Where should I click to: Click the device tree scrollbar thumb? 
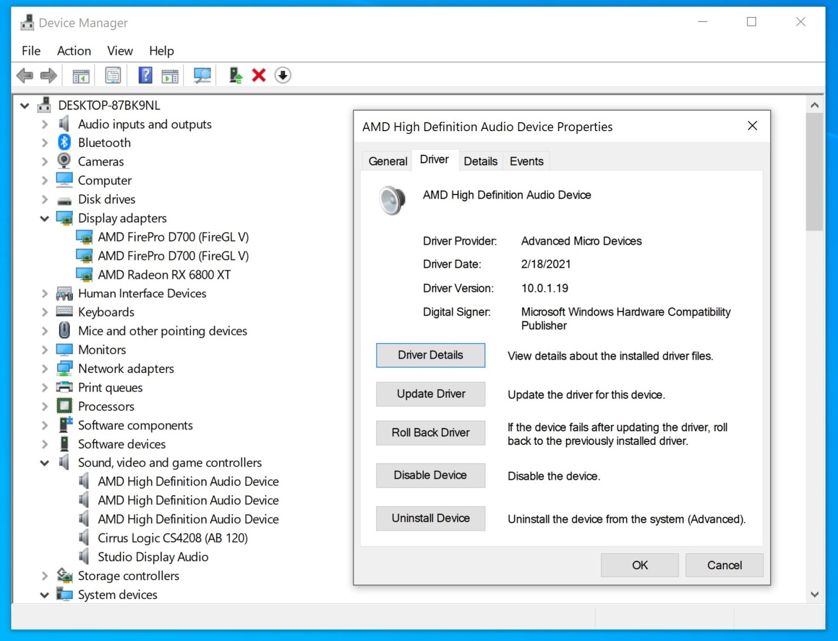(814, 172)
